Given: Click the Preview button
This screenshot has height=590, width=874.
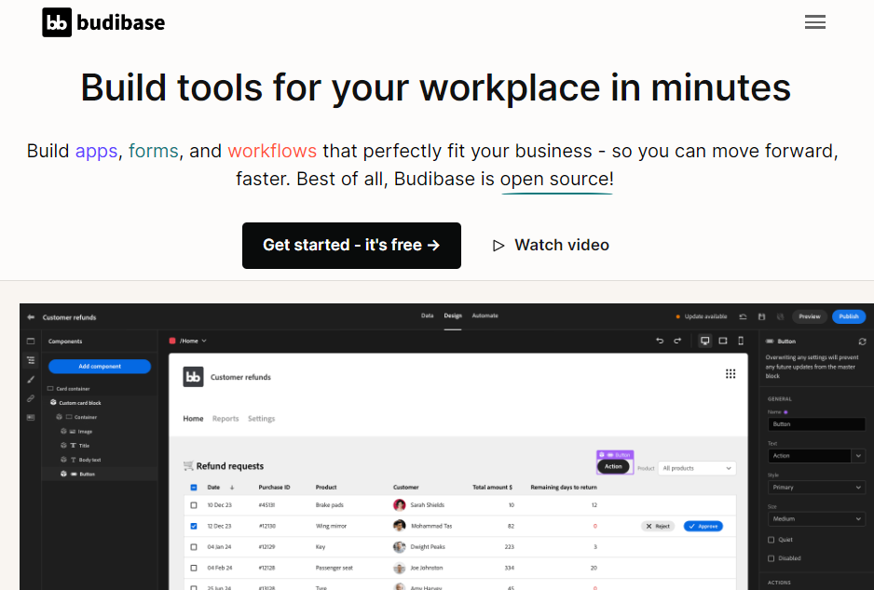Looking at the screenshot, I should [810, 316].
